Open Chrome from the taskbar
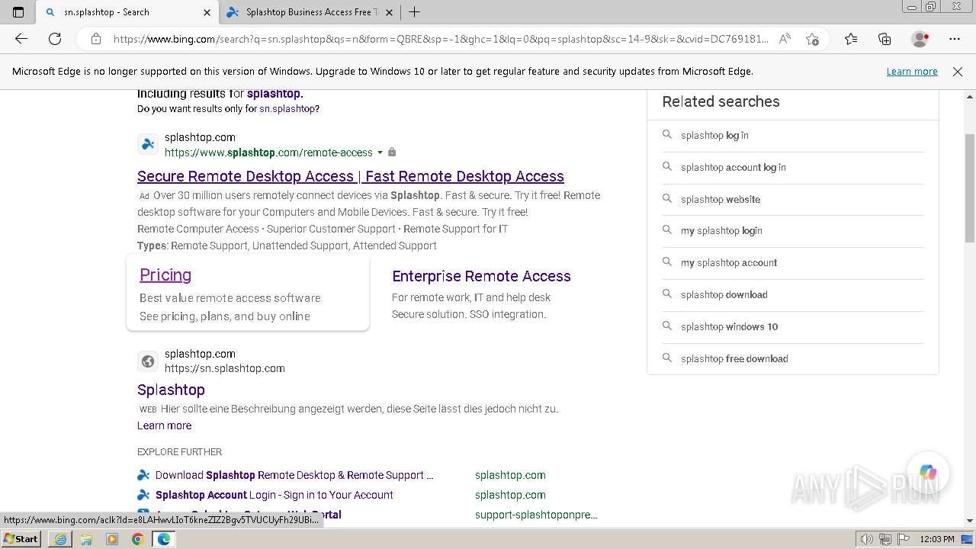This screenshot has height=549, width=976. (137, 539)
